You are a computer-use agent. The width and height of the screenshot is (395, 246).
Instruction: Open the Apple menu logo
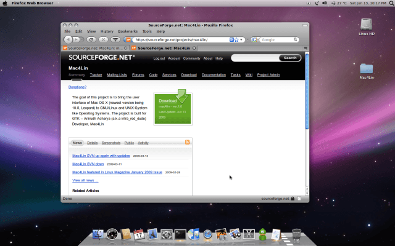click(5, 3)
